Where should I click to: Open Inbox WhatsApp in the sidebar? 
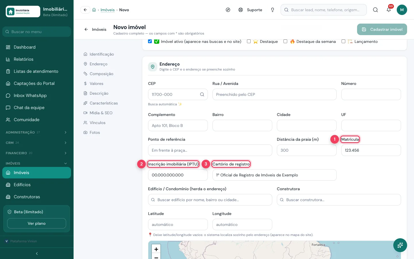tap(37, 96)
